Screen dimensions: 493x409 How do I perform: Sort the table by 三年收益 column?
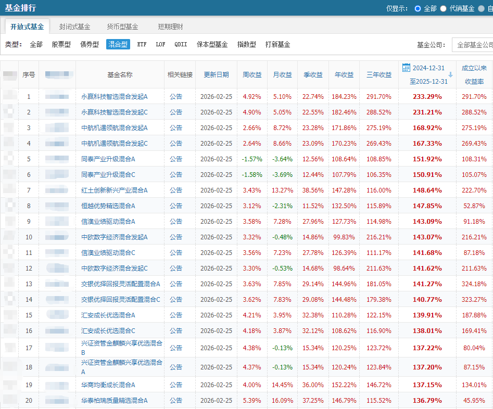(378, 74)
